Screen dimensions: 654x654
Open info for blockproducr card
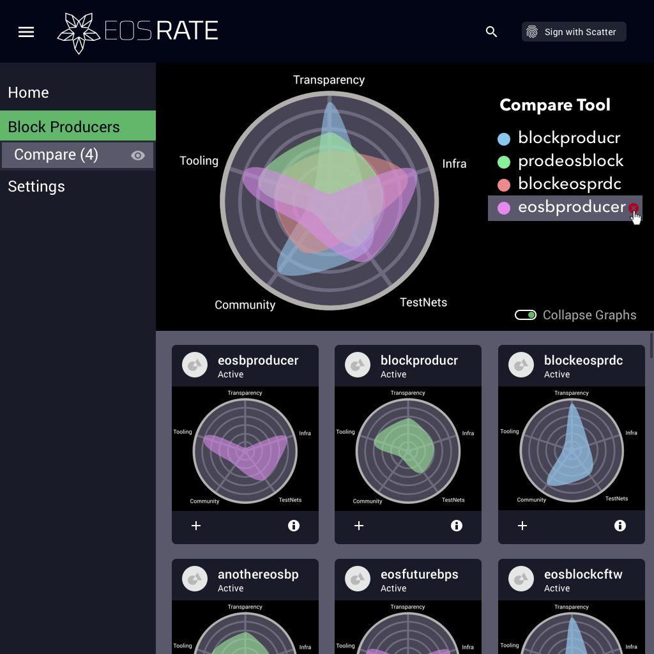(457, 526)
